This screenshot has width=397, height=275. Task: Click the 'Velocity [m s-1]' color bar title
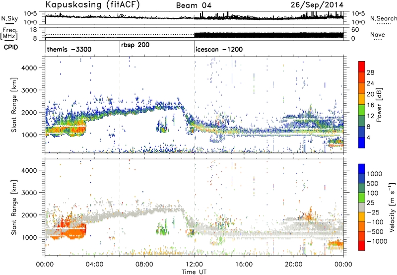pyautogui.click(x=392, y=207)
